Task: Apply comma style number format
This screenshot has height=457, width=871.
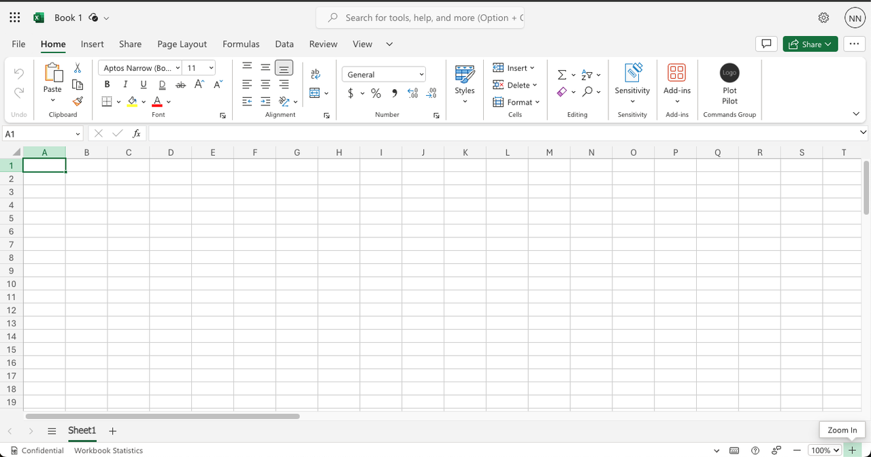Action: coord(394,93)
